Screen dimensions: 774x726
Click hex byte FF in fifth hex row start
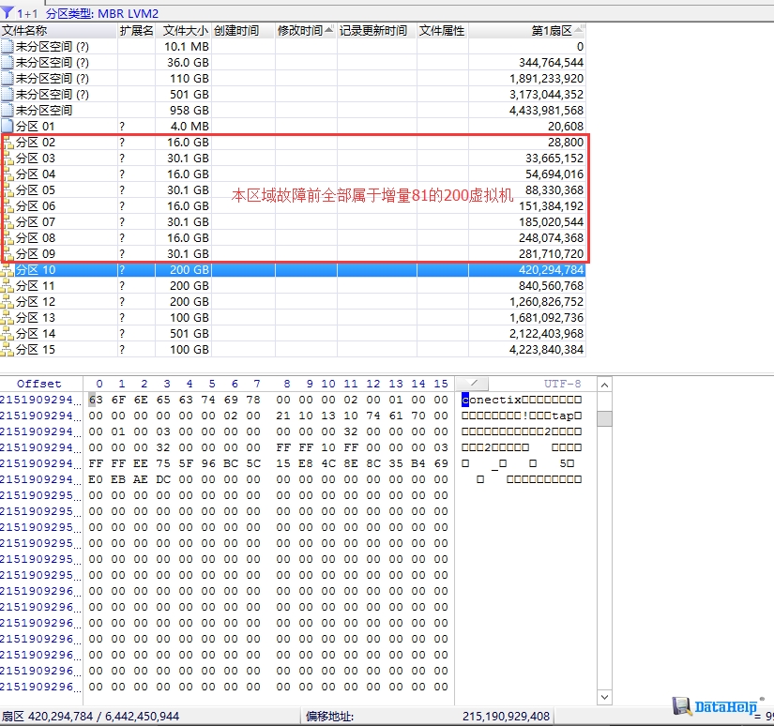point(96,463)
